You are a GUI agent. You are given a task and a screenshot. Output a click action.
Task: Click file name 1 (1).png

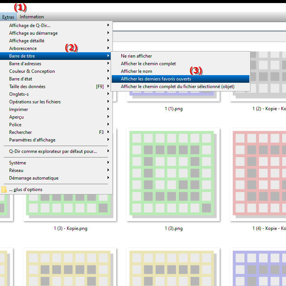click(174, 109)
